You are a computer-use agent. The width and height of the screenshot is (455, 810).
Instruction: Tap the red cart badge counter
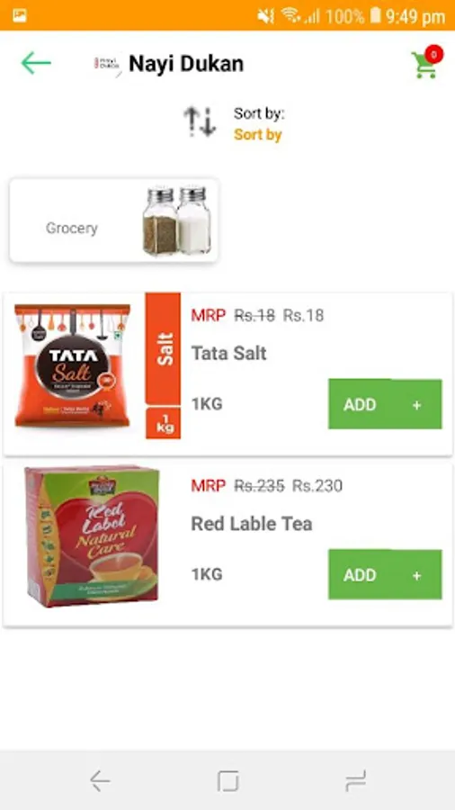tap(433, 54)
